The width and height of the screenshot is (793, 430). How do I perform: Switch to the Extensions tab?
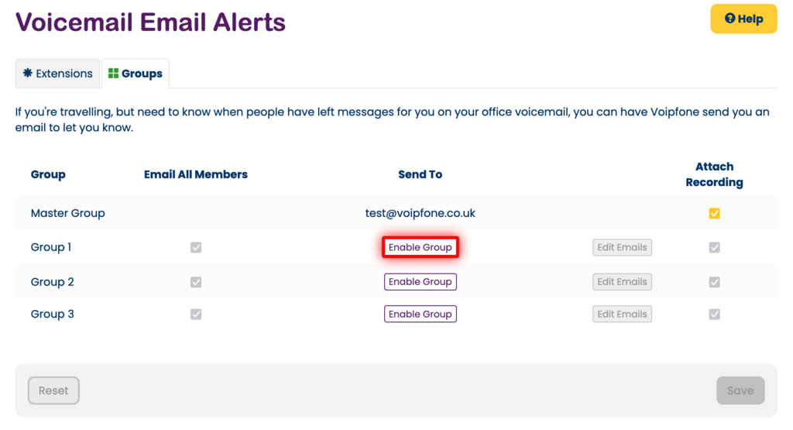pyautogui.click(x=58, y=74)
